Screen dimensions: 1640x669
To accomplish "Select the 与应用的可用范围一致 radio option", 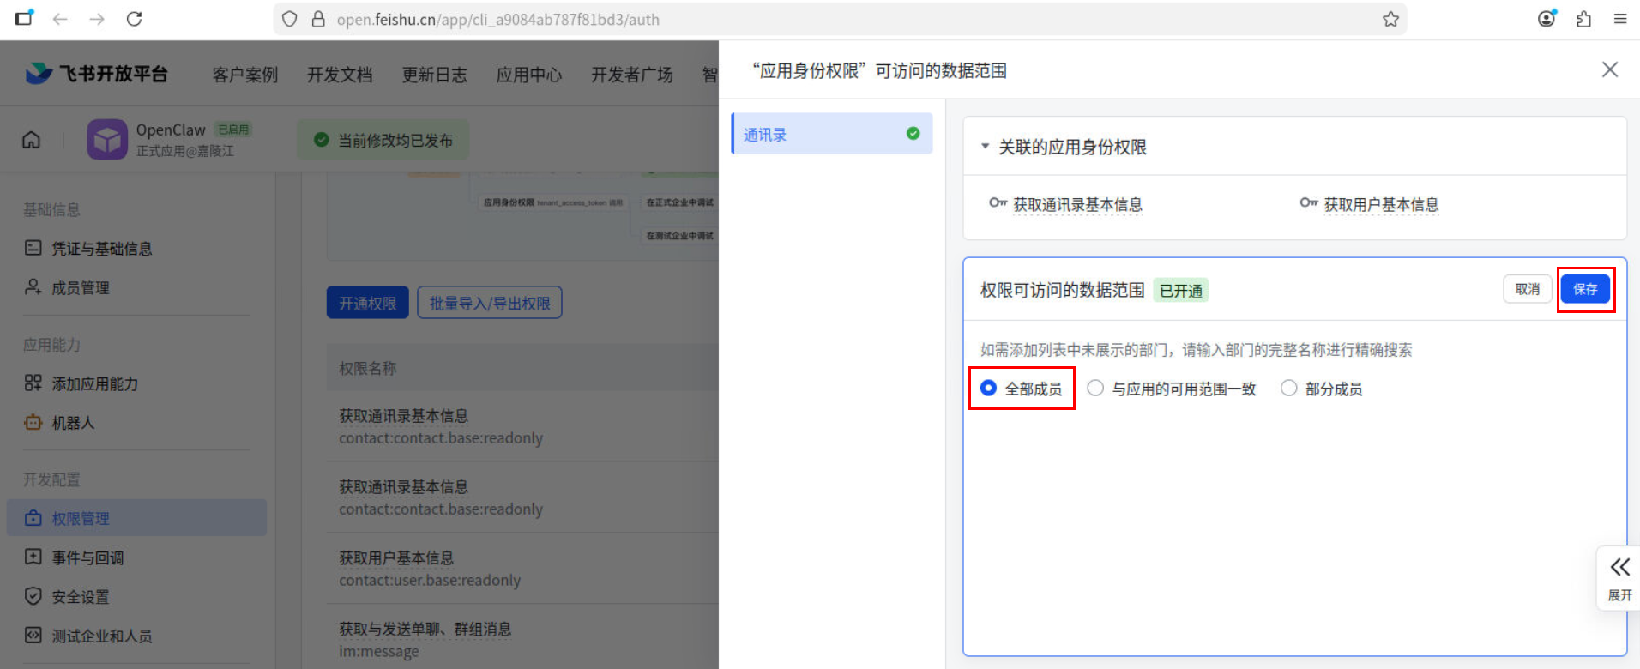I will point(1095,388).
